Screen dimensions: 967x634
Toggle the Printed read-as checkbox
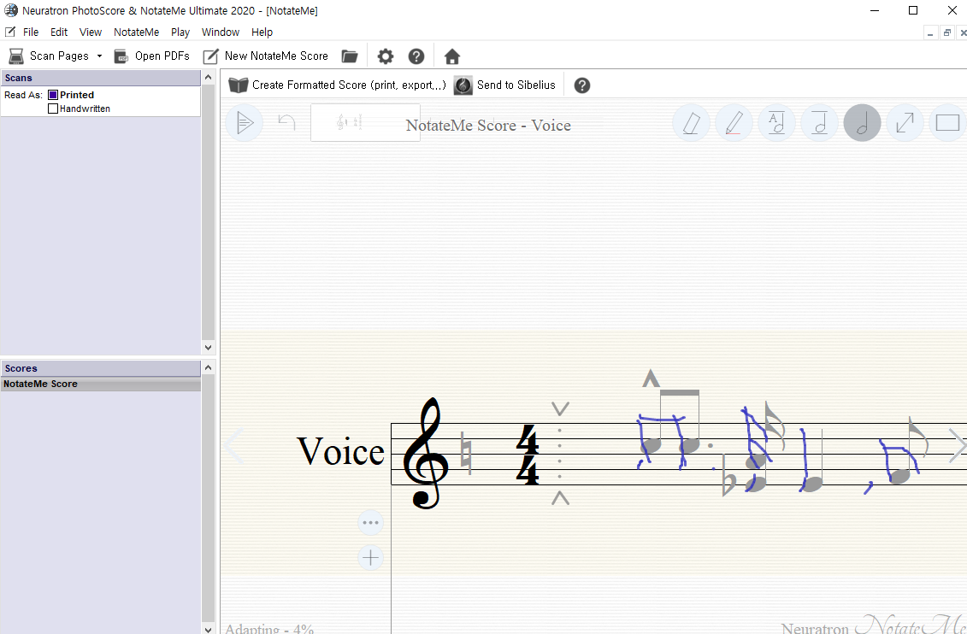point(53,95)
